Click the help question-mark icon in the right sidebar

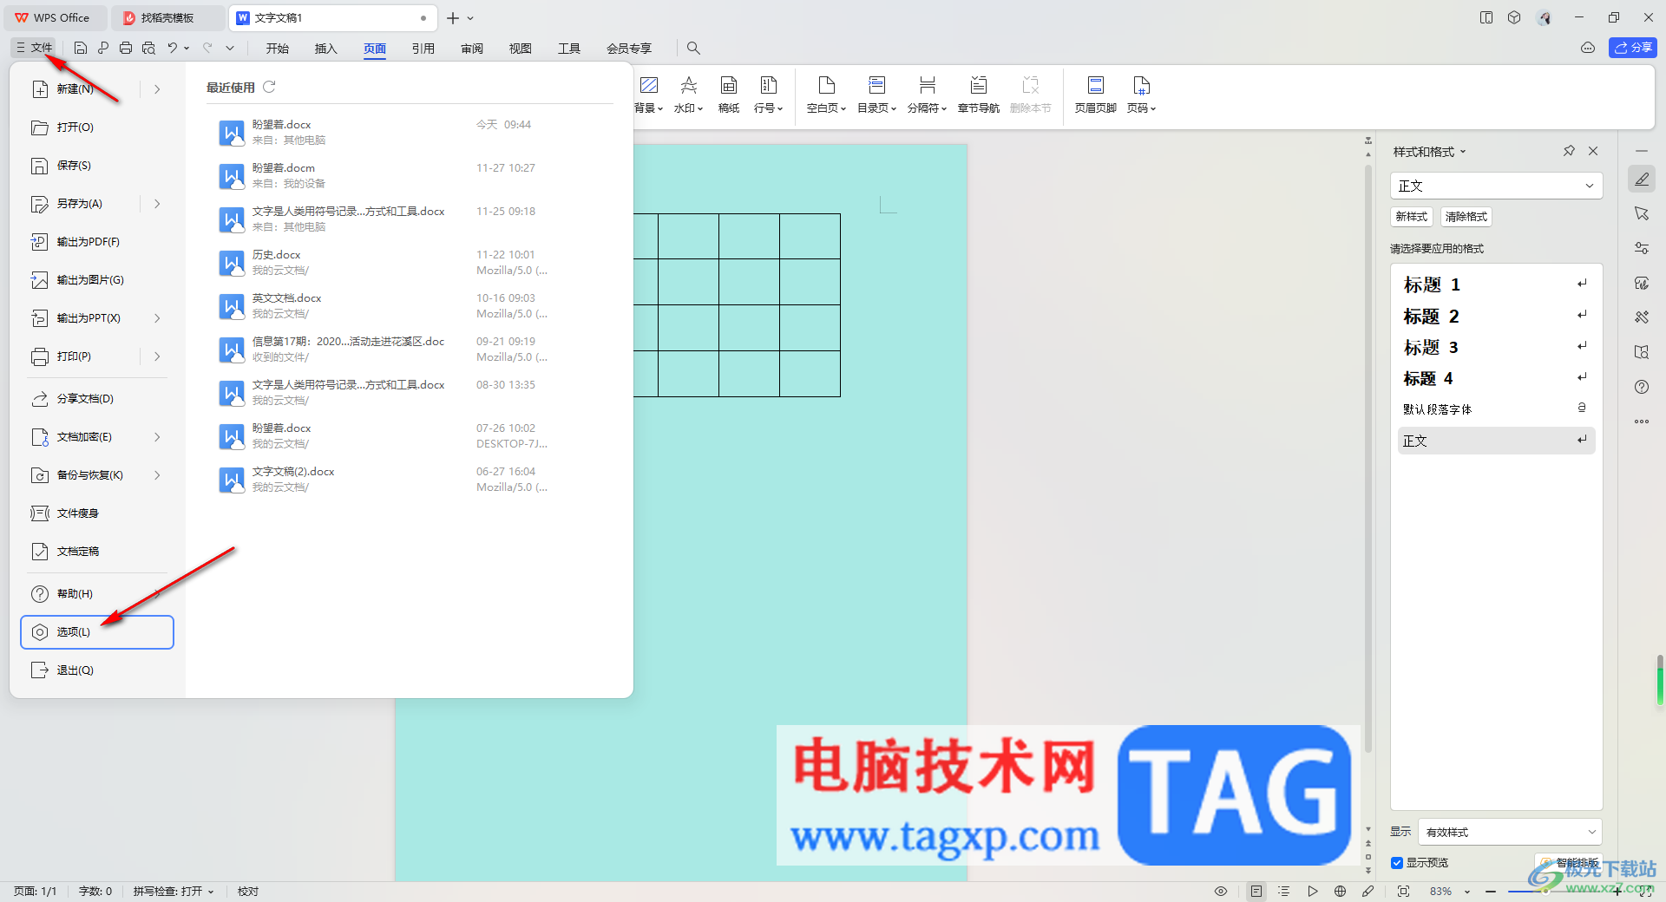[x=1642, y=387]
